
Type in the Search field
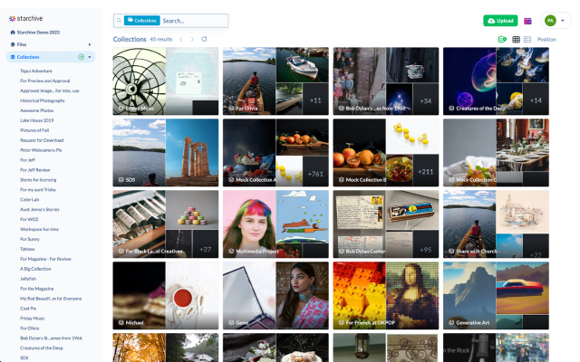pyautogui.click(x=192, y=20)
